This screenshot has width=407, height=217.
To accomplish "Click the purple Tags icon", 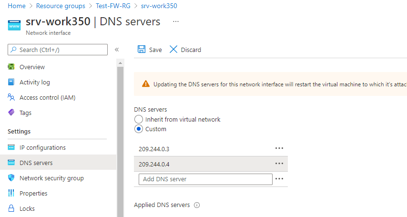I will [x=11, y=112].
